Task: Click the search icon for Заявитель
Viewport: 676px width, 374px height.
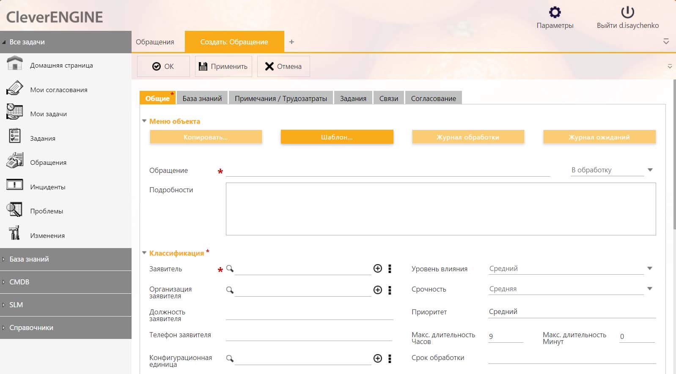Action: tap(230, 269)
